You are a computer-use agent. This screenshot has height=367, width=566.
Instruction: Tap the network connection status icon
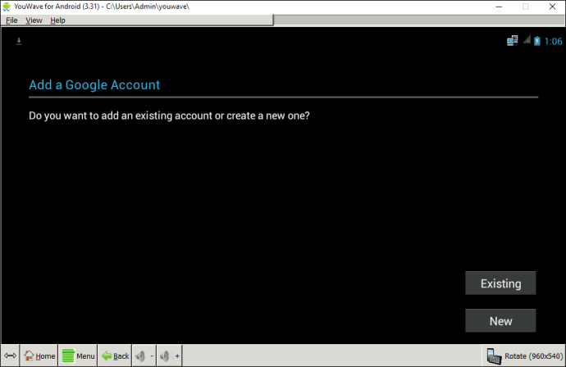(512, 41)
